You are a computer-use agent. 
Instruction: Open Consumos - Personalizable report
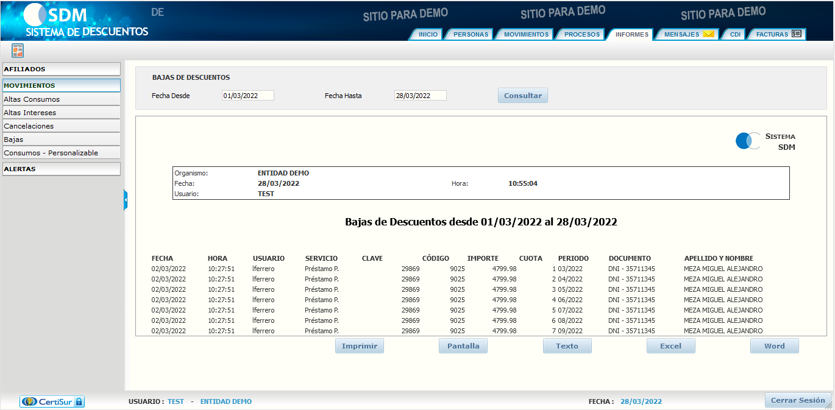click(61, 153)
